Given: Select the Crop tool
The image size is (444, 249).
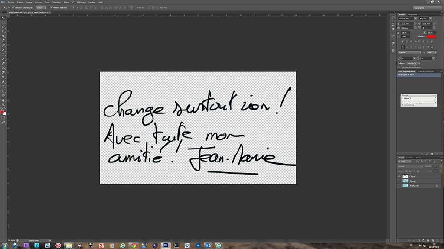Looking at the screenshot, I should tap(3, 36).
